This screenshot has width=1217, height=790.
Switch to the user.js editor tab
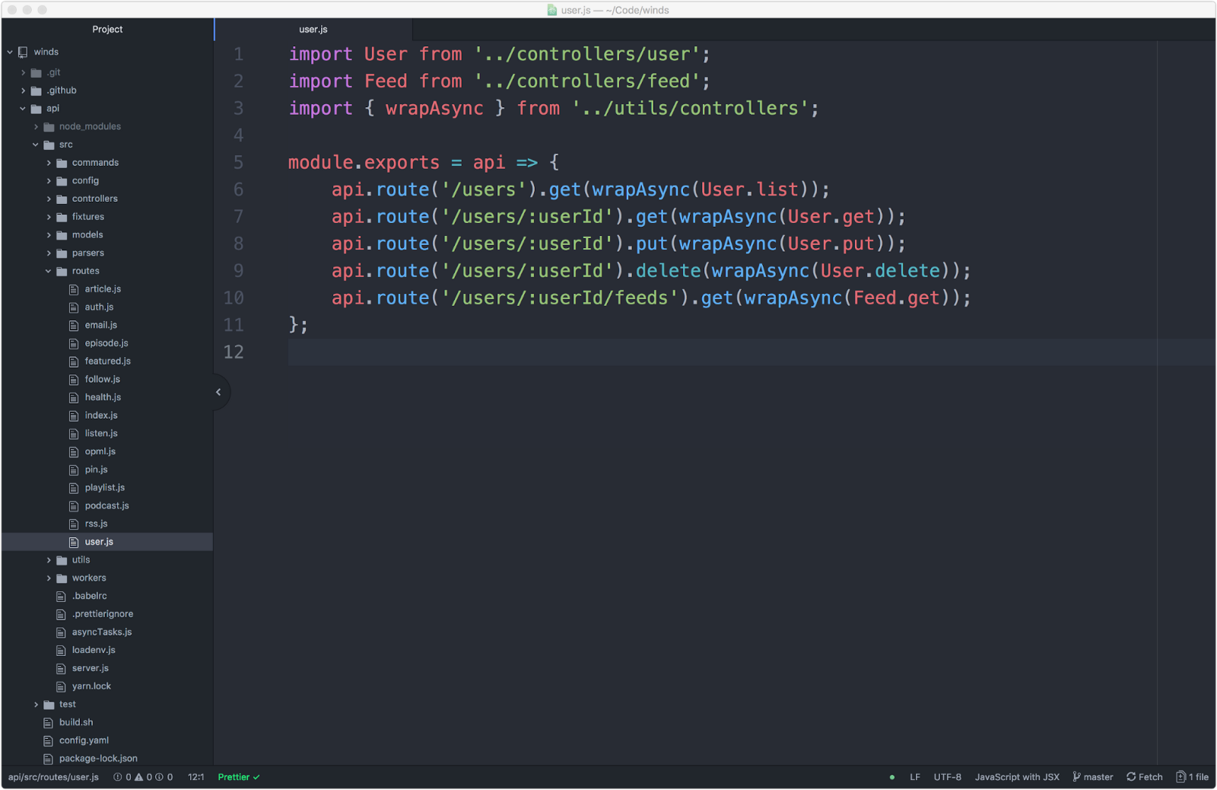coord(313,30)
